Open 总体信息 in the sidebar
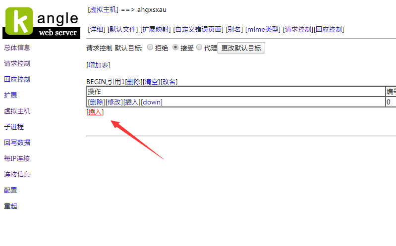Screen dimensions: 396x246 [x=17, y=48]
